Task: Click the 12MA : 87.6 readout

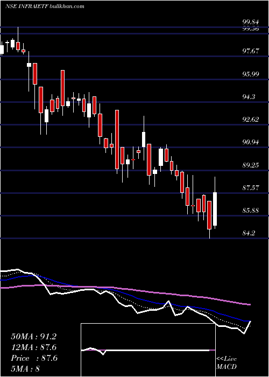Action: point(34,347)
